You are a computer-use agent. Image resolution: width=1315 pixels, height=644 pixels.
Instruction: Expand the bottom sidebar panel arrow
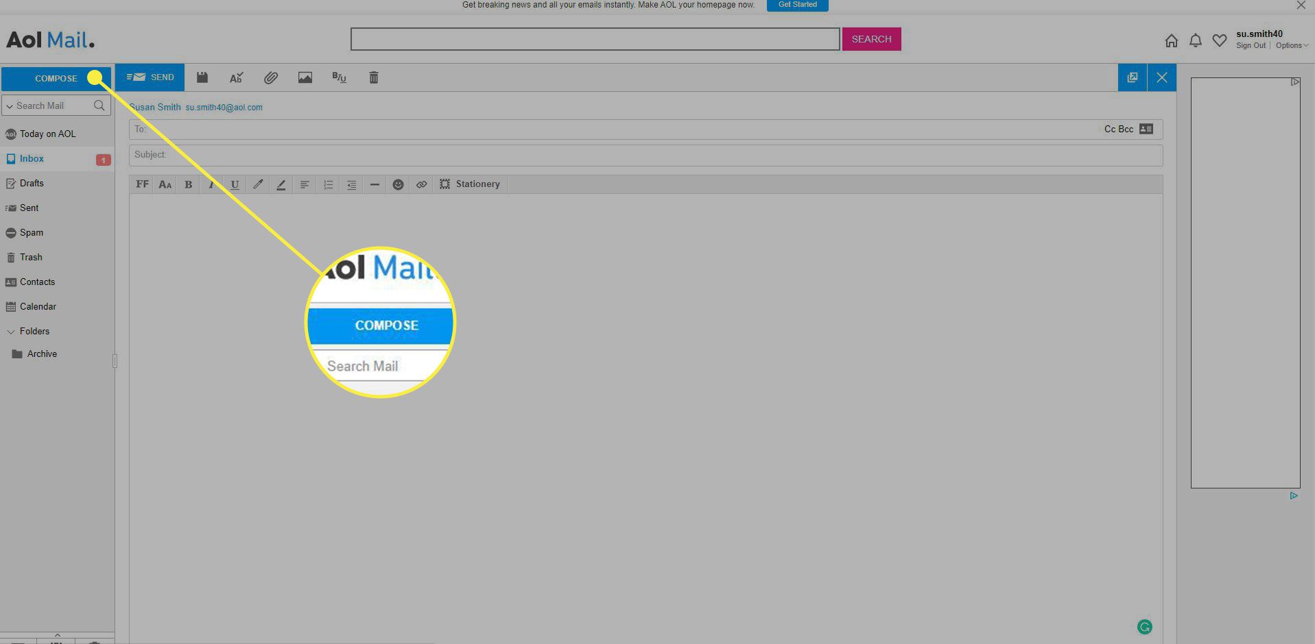(x=58, y=635)
